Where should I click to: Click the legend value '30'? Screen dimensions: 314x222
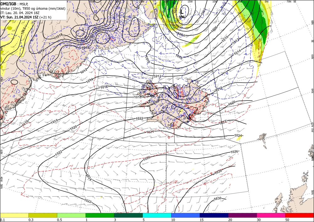click(259, 220)
